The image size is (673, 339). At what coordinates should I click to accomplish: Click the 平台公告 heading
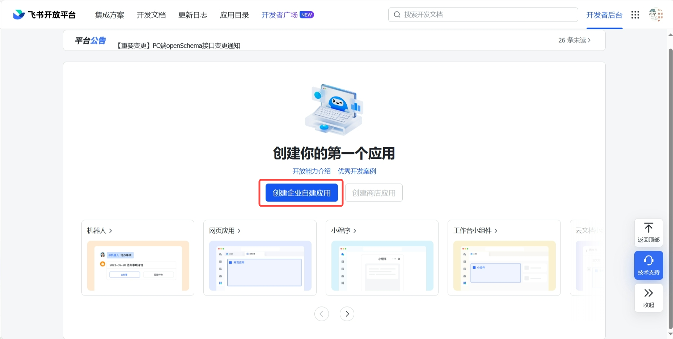(90, 41)
